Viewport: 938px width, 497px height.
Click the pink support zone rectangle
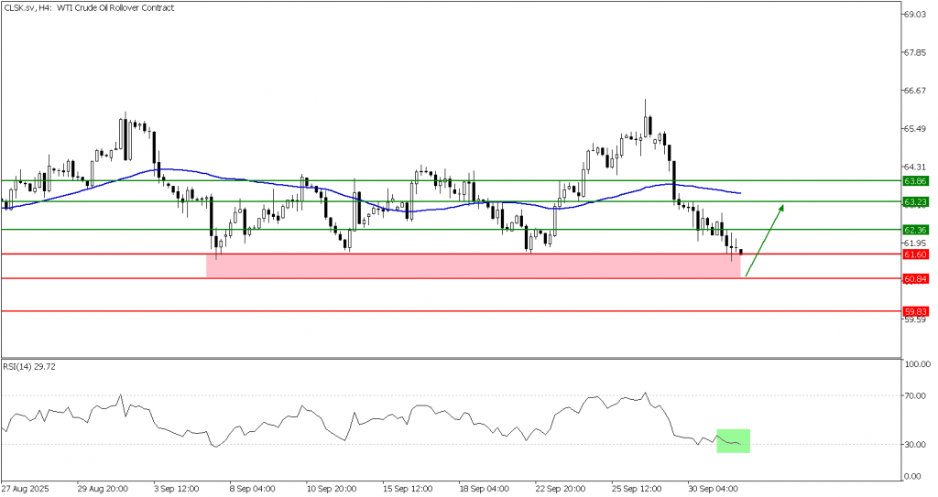pos(472,265)
